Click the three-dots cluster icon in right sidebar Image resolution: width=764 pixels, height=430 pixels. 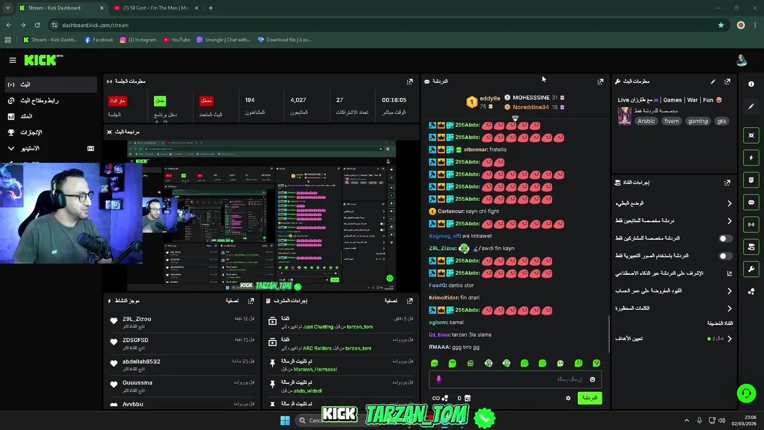751,291
